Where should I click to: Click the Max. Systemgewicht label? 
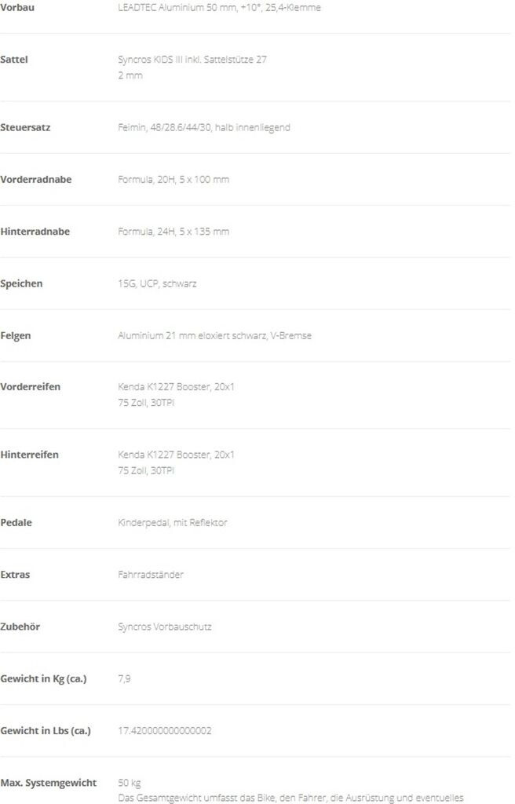click(49, 783)
